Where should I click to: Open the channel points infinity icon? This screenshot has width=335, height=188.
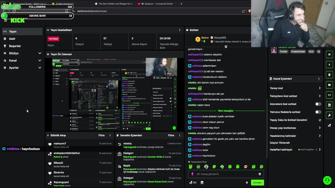[x=193, y=183]
